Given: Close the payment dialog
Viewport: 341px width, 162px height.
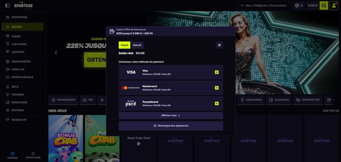Looking at the screenshot, I should 219,45.
